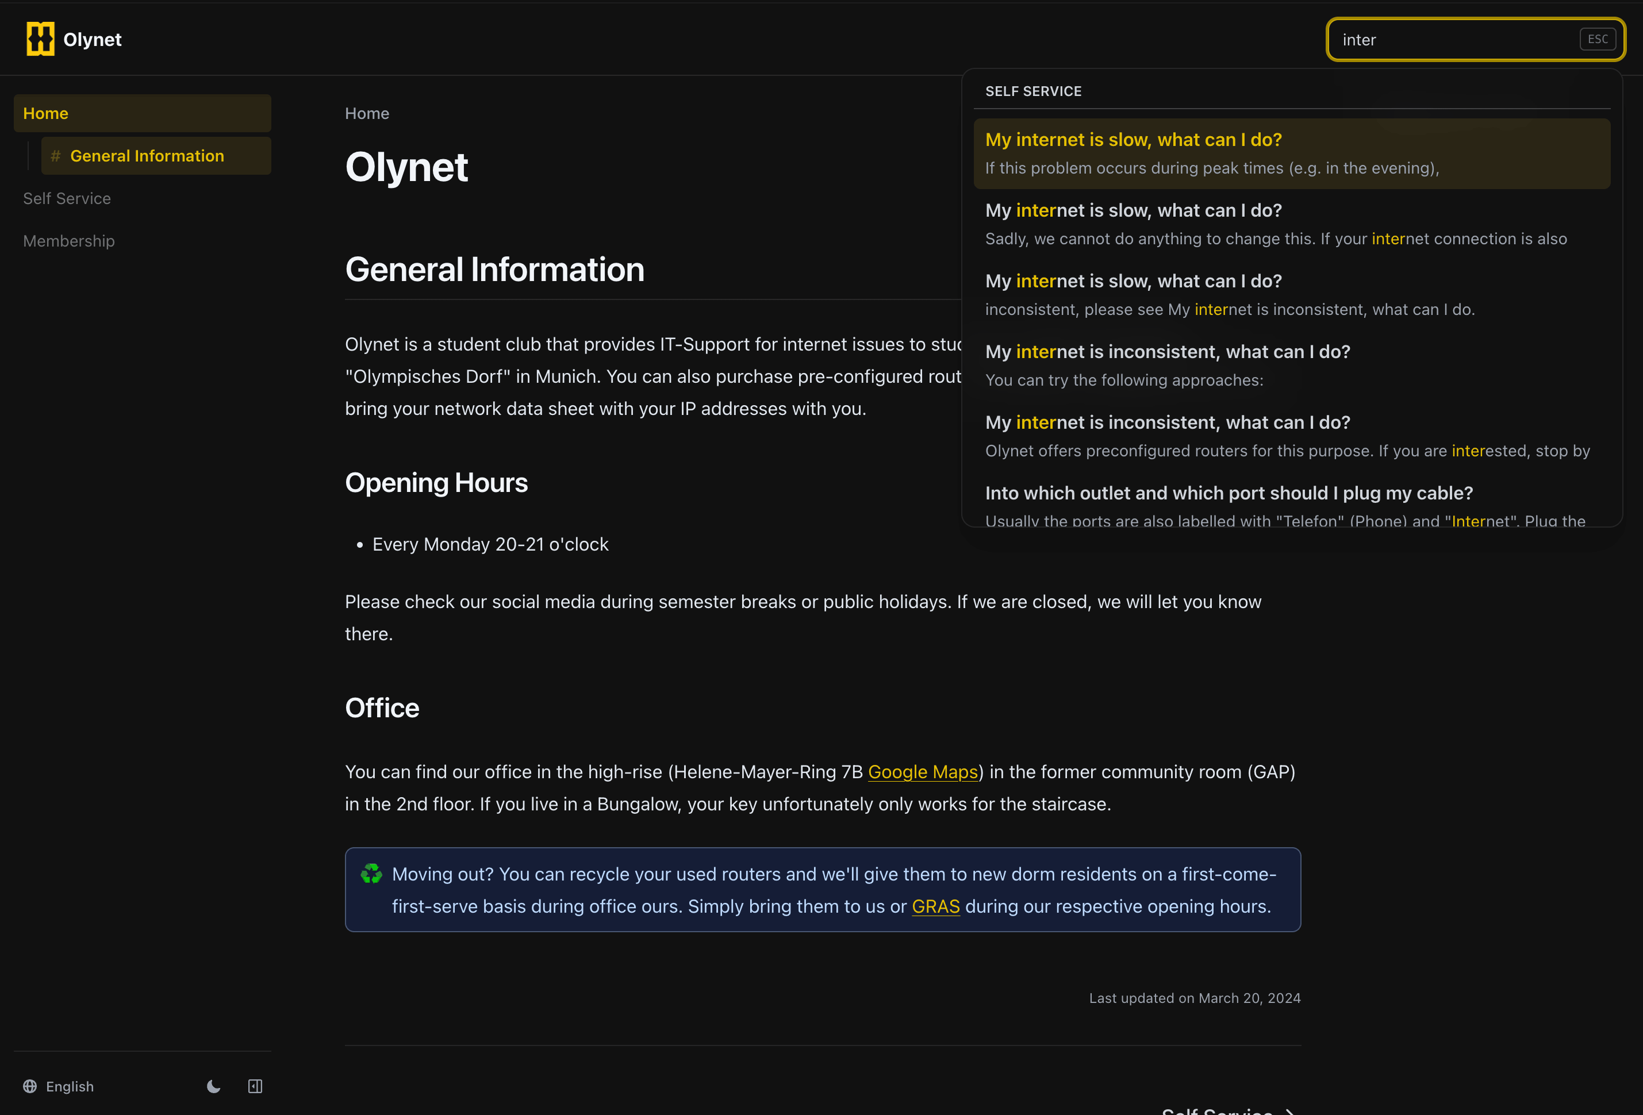
Task: Open Home in the sidebar
Action: [142, 113]
